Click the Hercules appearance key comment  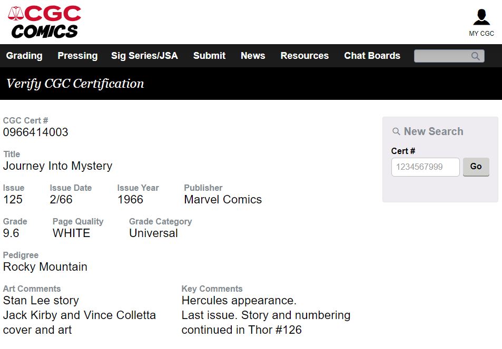coord(239,301)
